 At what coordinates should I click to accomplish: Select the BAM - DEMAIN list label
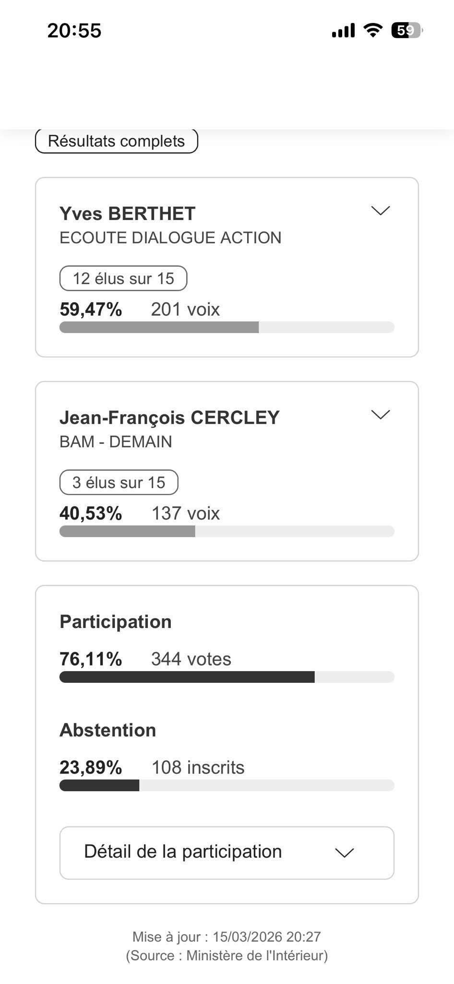coord(116,442)
